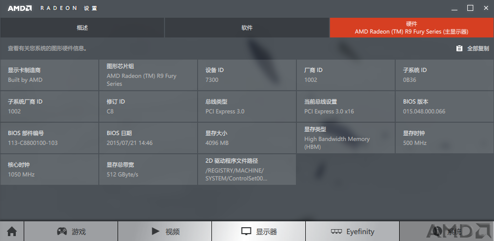Click the 显存总带宽 512 GByte/s tile
The width and height of the screenshot is (494, 241).
(x=148, y=169)
